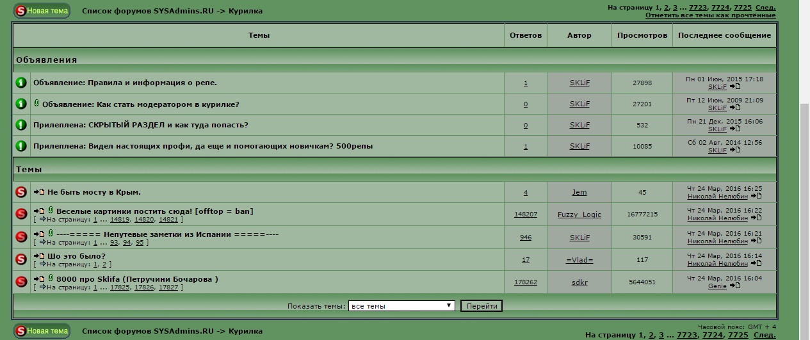Go to page 7723 in top pagination
This screenshot has width=810, height=340.
click(x=697, y=7)
